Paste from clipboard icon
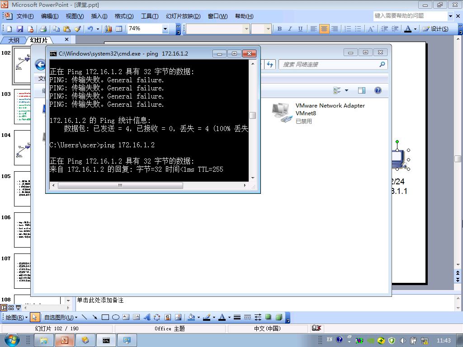This screenshot has width=463, height=347. click(67, 28)
